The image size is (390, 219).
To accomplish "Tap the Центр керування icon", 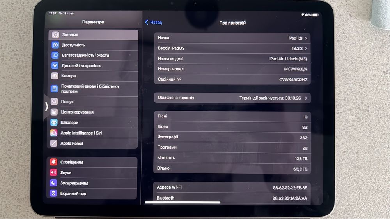I will click(54, 112).
